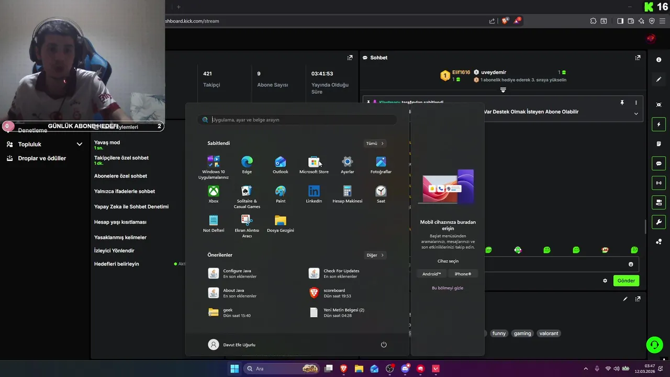Viewport: 670px width, 377px height.
Task: Show hidden system tray icons
Action: 586,369
